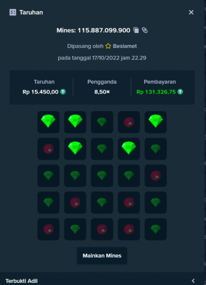
Task: Expand the Terbukti Adil section chevron
Action: point(193,280)
